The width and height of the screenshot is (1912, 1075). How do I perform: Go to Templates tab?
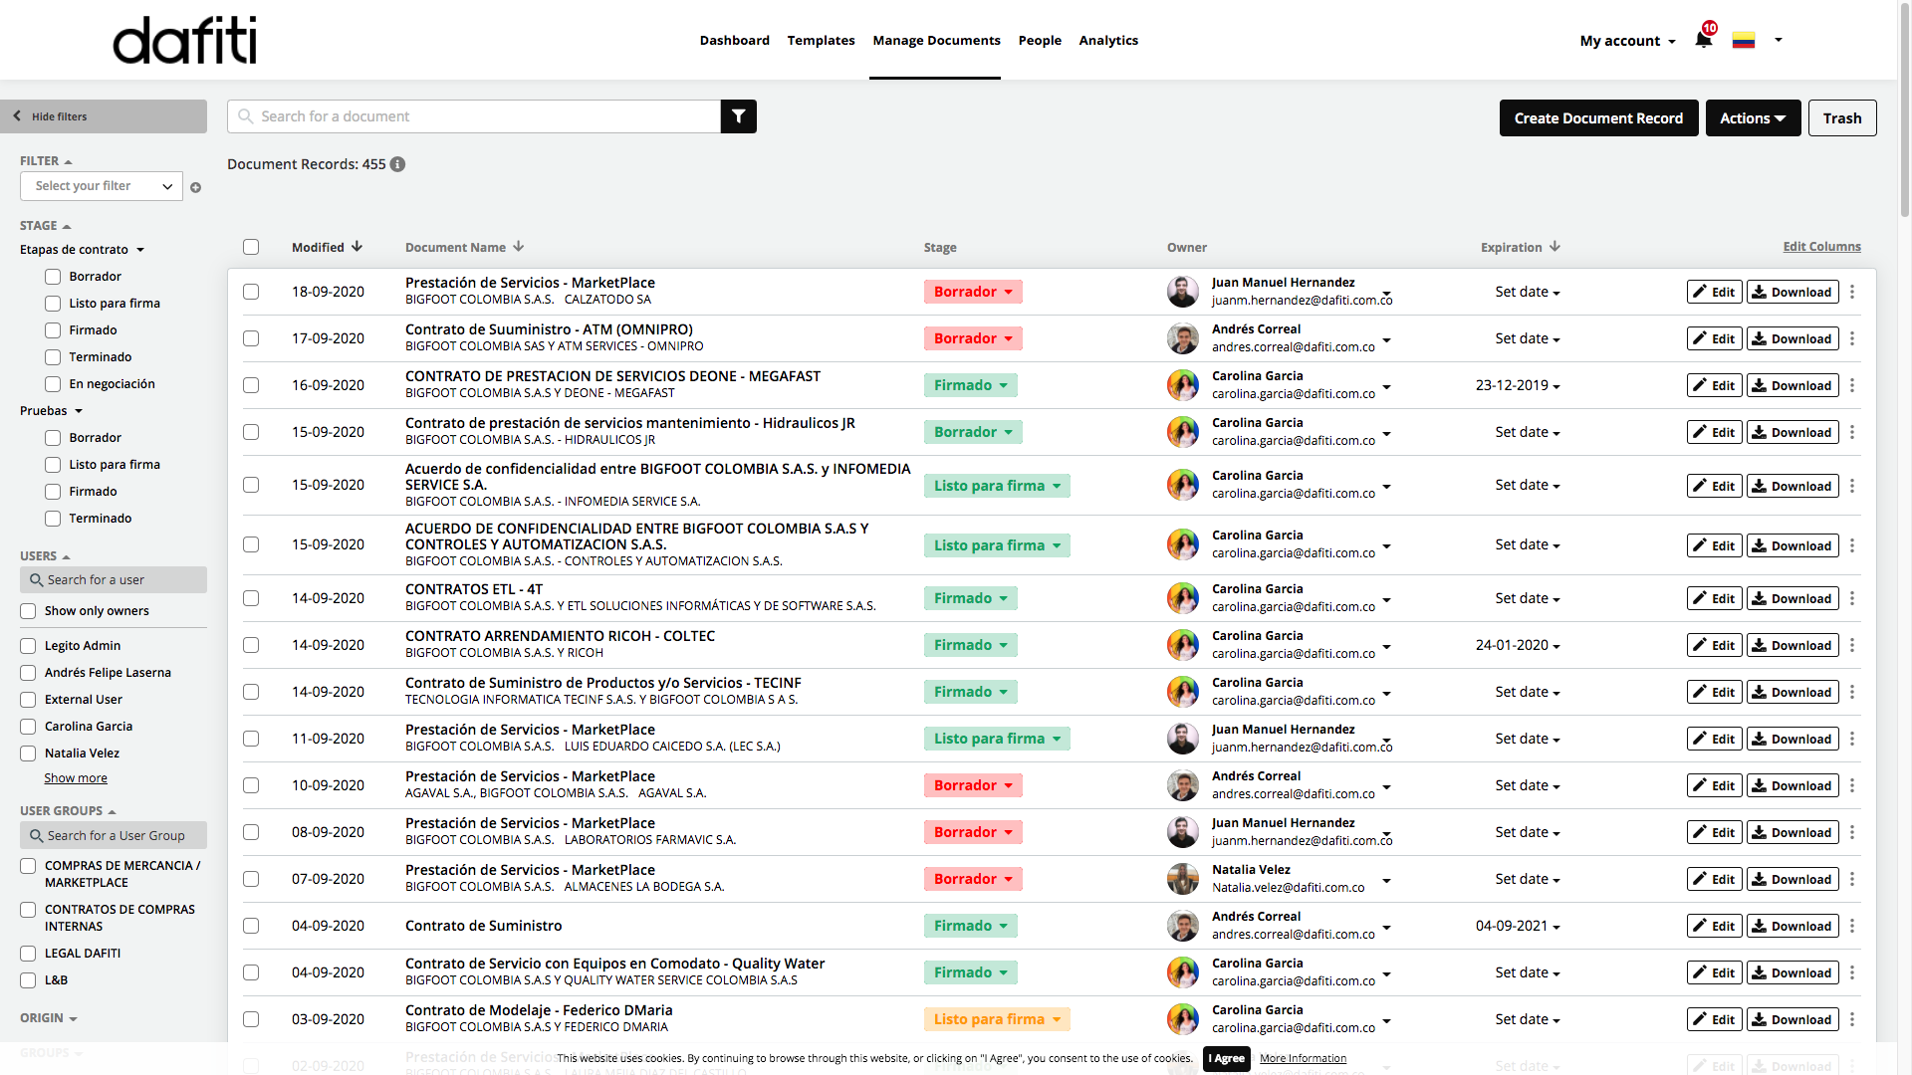click(821, 40)
